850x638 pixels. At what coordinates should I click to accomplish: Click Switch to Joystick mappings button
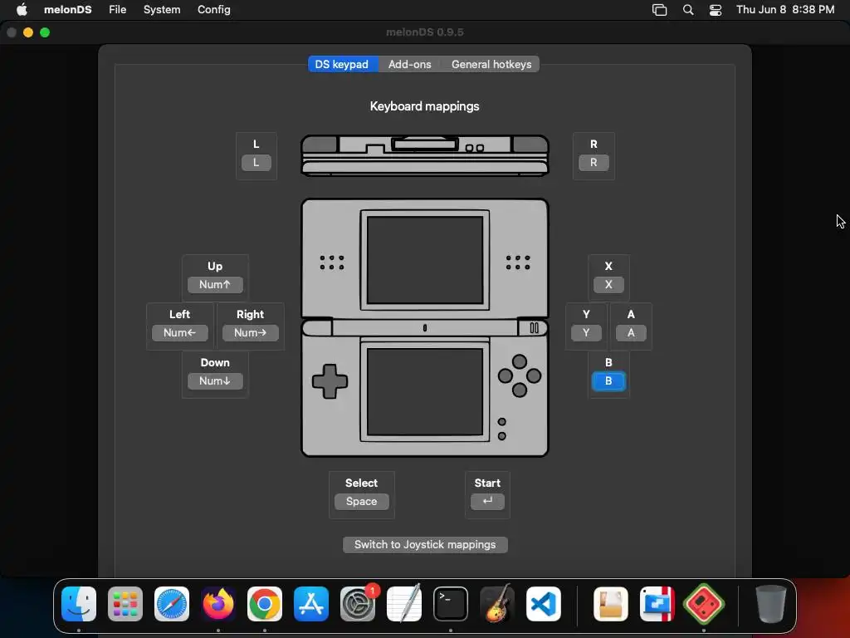pos(425,545)
